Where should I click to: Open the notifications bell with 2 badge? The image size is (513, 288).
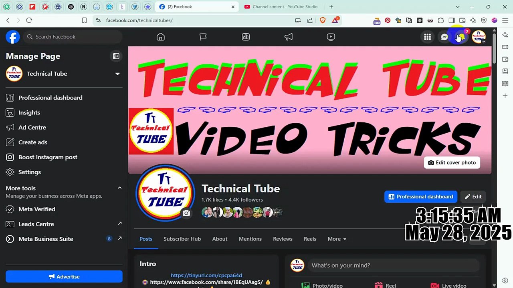pyautogui.click(x=462, y=37)
